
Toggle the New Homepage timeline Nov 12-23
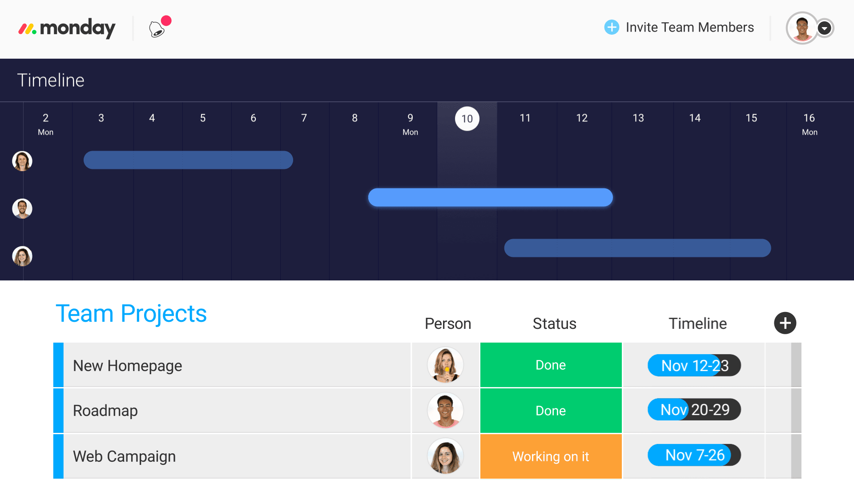point(694,365)
